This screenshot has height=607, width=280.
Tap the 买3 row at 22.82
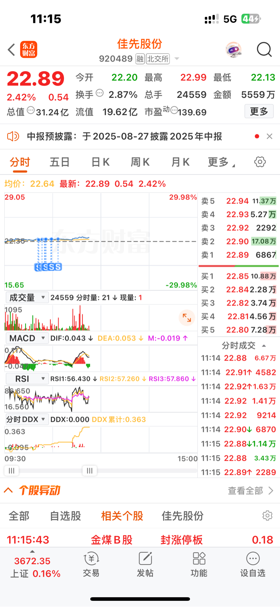[x=239, y=303]
